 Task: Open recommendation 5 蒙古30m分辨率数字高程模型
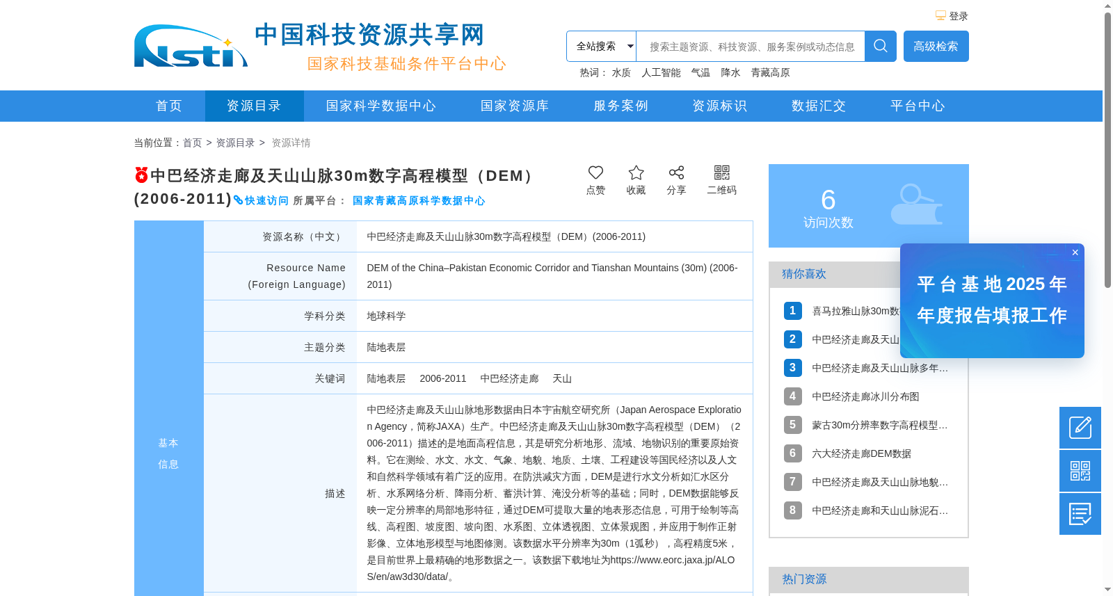pyautogui.click(x=880, y=425)
